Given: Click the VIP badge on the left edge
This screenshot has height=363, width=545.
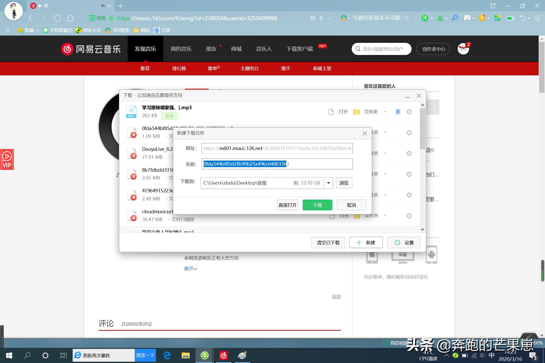Looking at the screenshot, I should (7, 159).
